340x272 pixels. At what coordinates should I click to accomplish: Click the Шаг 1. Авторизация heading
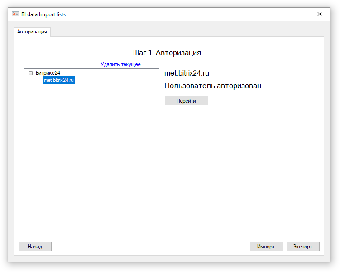click(167, 52)
